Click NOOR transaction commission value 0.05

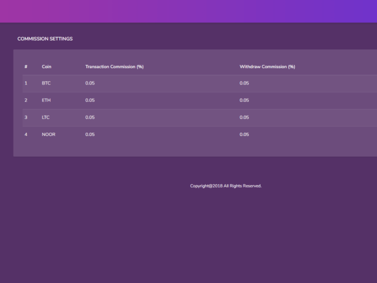90,134
